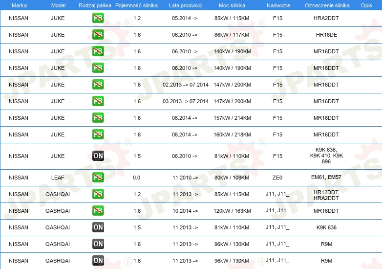Select the Lata produkcji column header
Screen dimensions: 382x269
pos(186,5)
